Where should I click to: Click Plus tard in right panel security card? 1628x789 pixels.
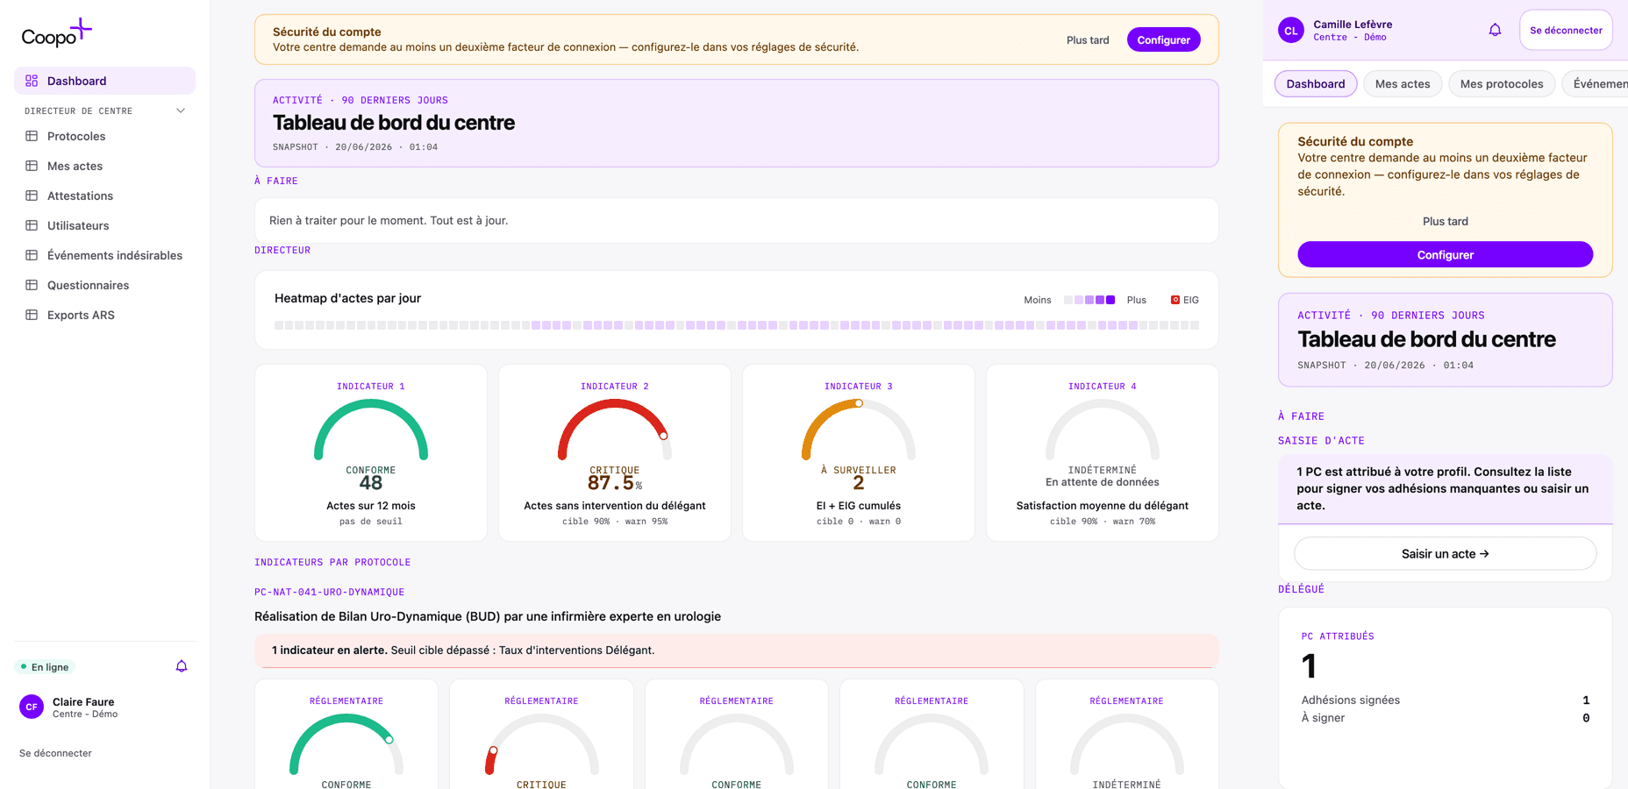tap(1446, 221)
